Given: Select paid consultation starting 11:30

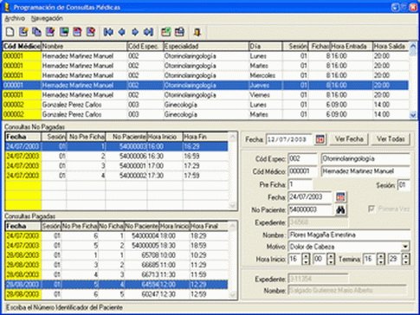Looking at the screenshot, I should pos(117,275).
